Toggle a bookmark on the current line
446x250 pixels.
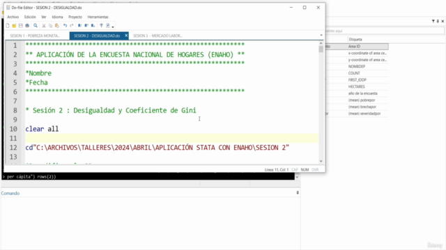click(x=79, y=26)
